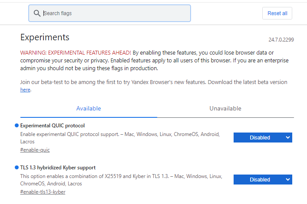Click the #enable-tls13-kyber anchor link
The image size is (307, 204).
43,192
